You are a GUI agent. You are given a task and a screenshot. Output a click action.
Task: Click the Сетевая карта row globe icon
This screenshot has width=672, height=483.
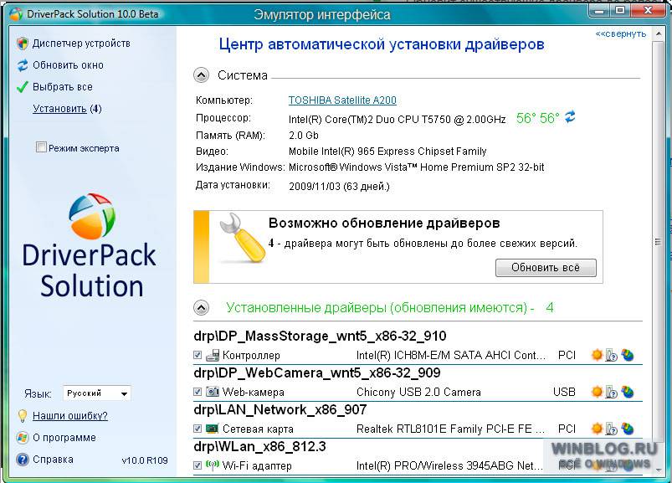pyautogui.click(x=628, y=429)
